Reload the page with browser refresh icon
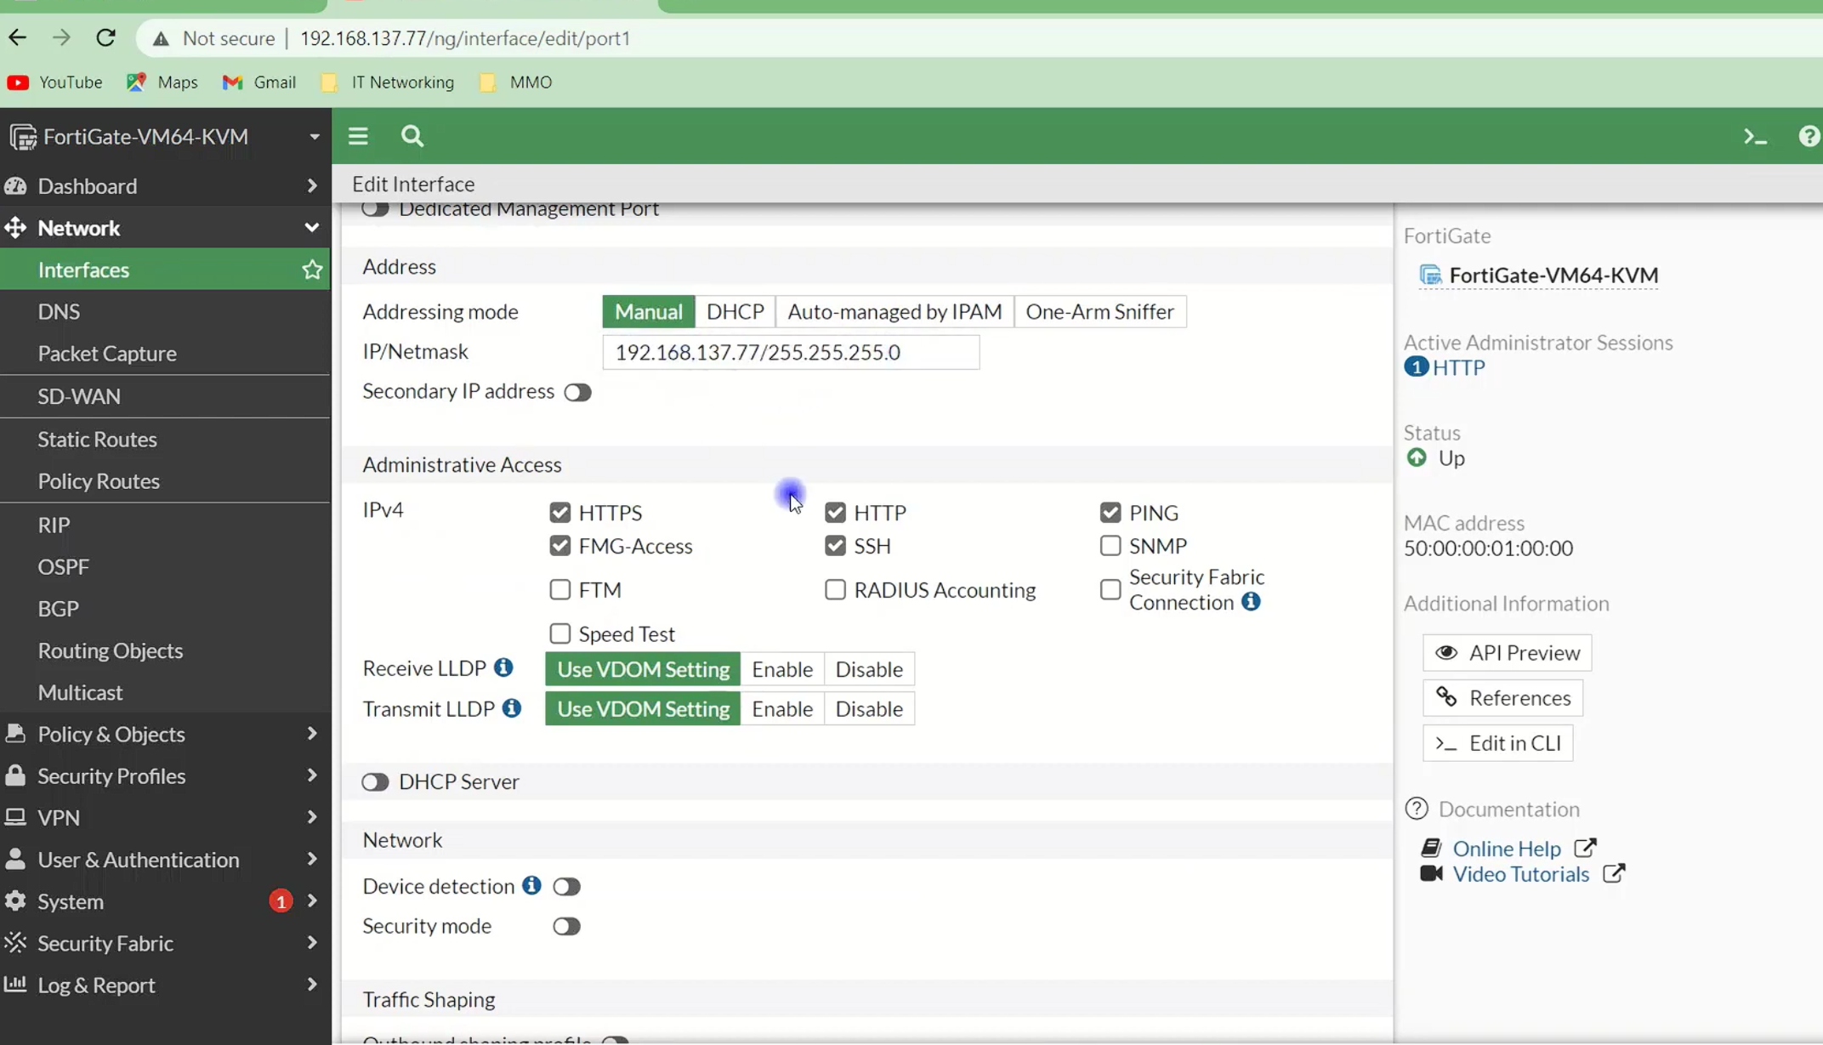1823x1045 pixels. pyautogui.click(x=106, y=38)
